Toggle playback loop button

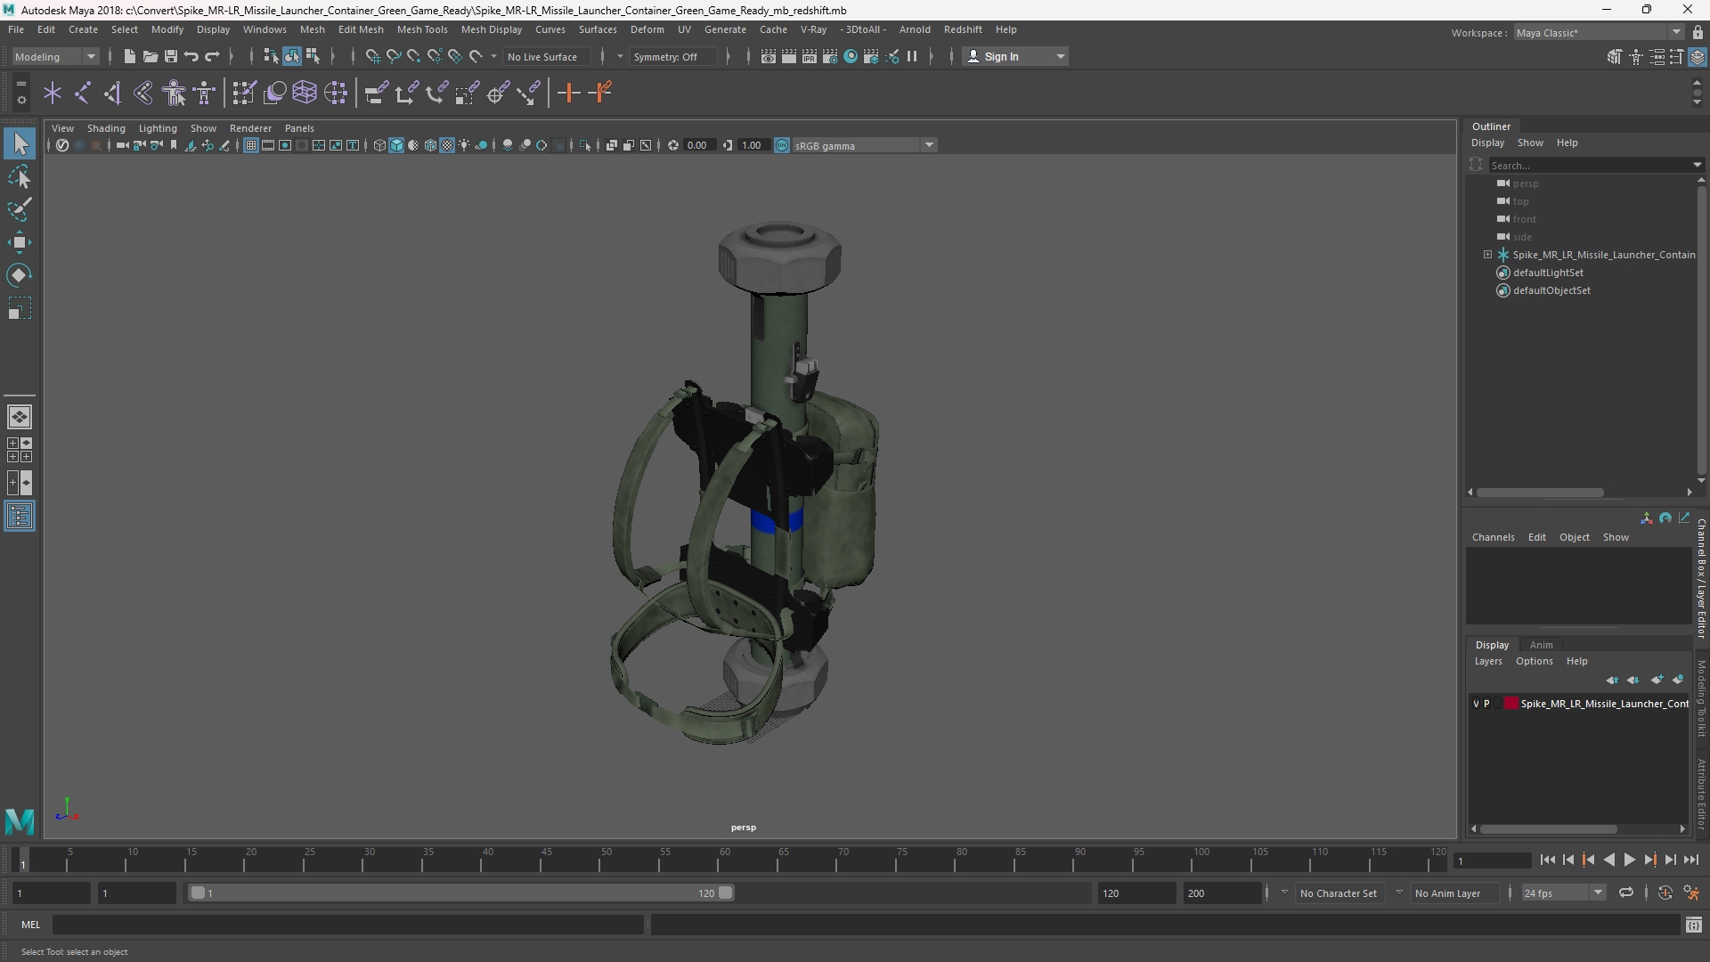click(1625, 893)
